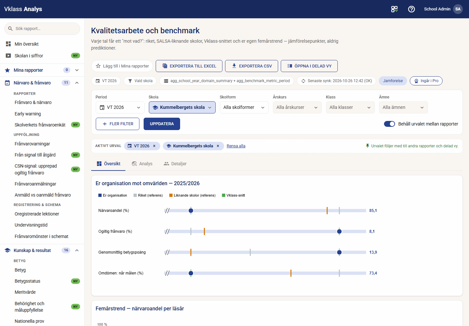Click Exportera CSV button
Screen dimensions: 469x326
click(252, 66)
